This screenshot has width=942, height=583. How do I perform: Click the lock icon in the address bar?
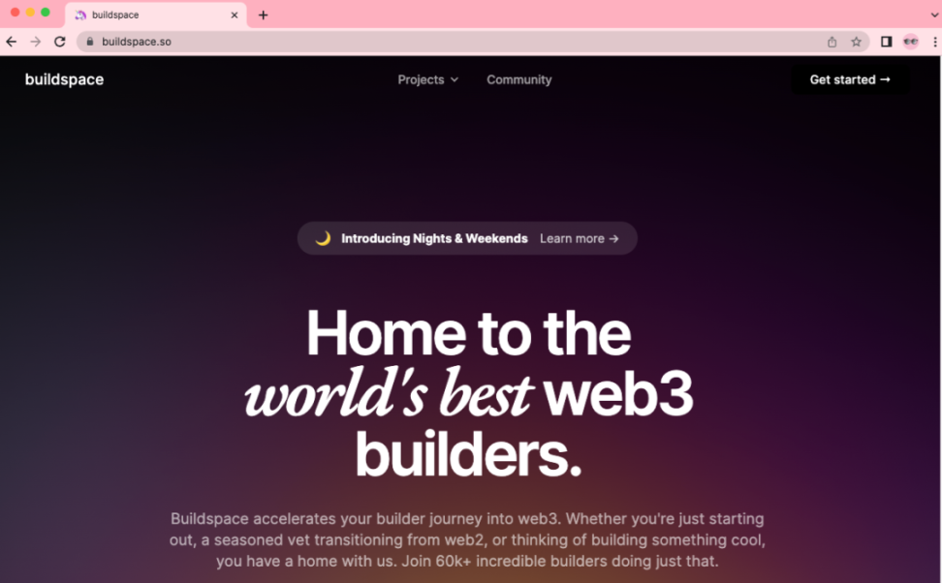pos(90,42)
